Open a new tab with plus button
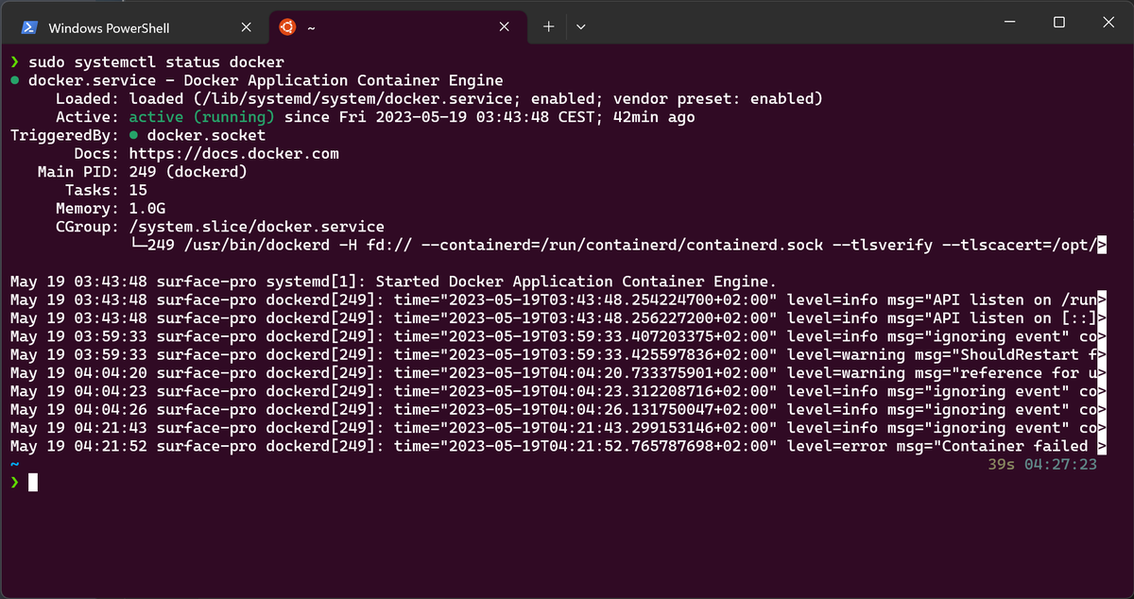 tap(548, 26)
